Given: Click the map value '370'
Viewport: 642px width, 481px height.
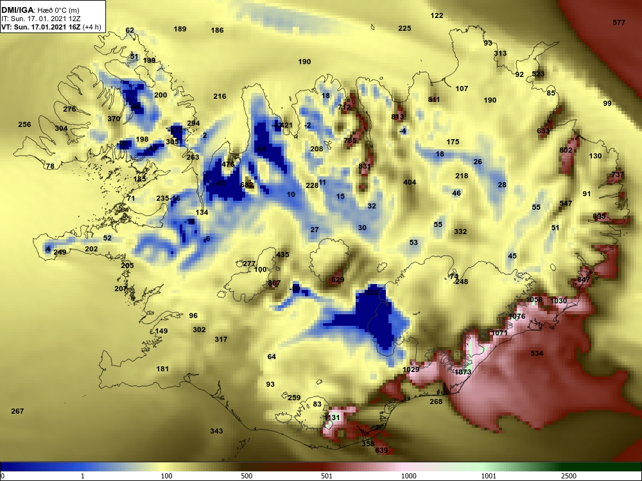Looking at the screenshot, I should click(114, 119).
